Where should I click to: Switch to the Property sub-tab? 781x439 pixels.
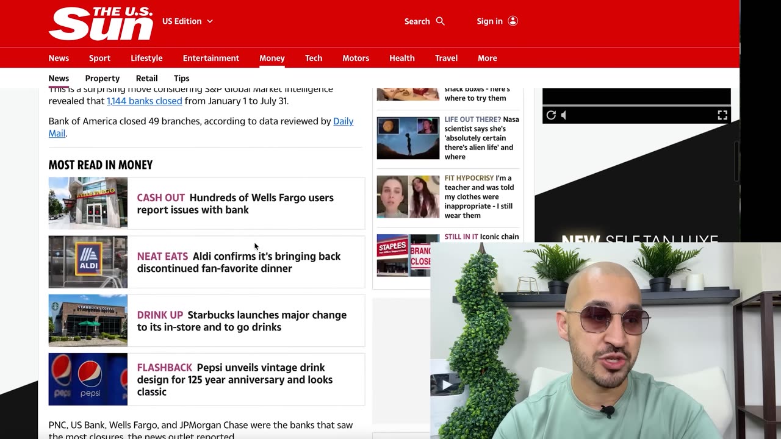pos(103,78)
